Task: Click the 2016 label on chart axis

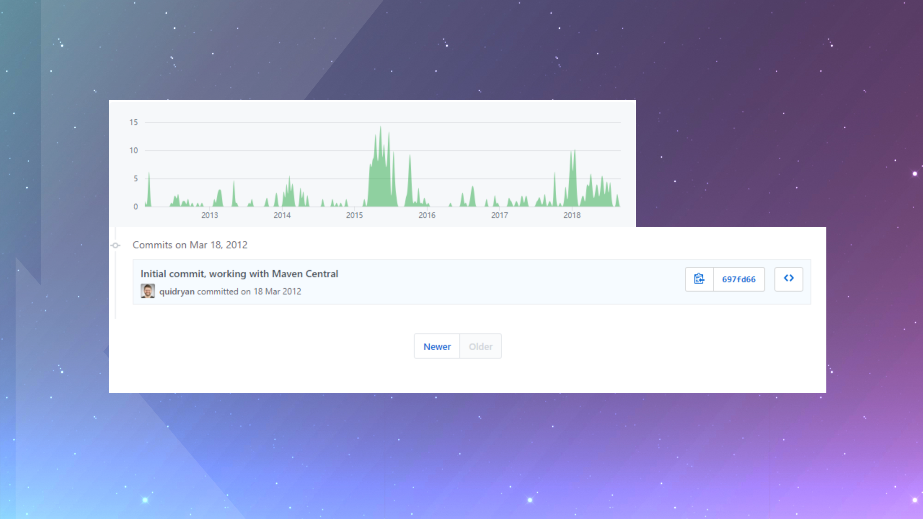Action: (x=427, y=215)
